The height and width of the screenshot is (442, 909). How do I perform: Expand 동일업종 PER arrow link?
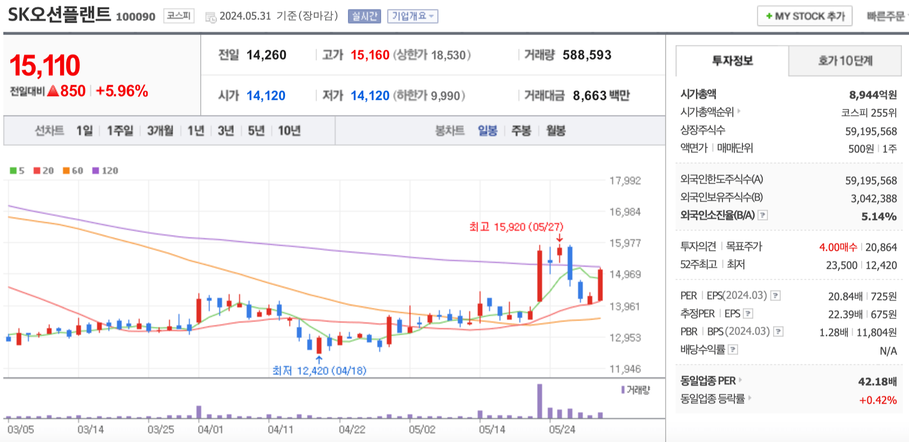[740, 380]
